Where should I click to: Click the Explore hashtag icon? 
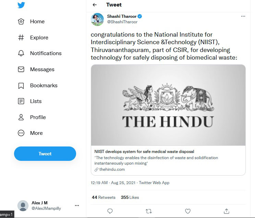coord(21,38)
